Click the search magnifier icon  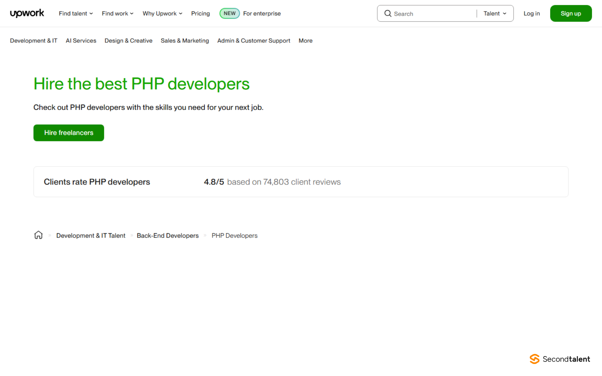(x=388, y=13)
